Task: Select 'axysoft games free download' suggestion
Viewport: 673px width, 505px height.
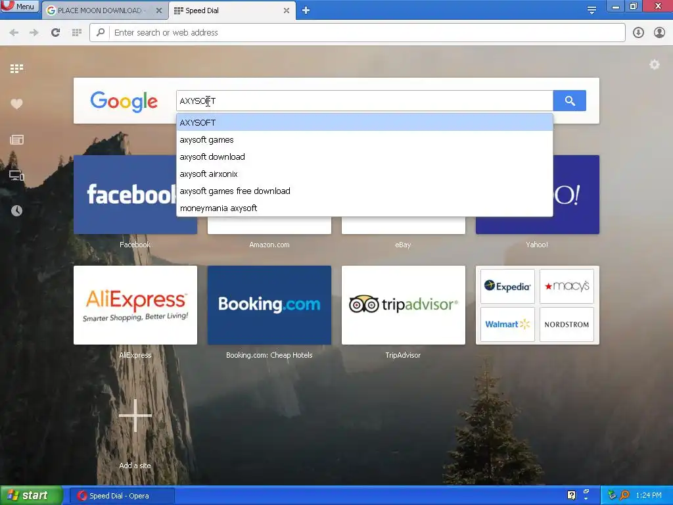Action: 364,191
